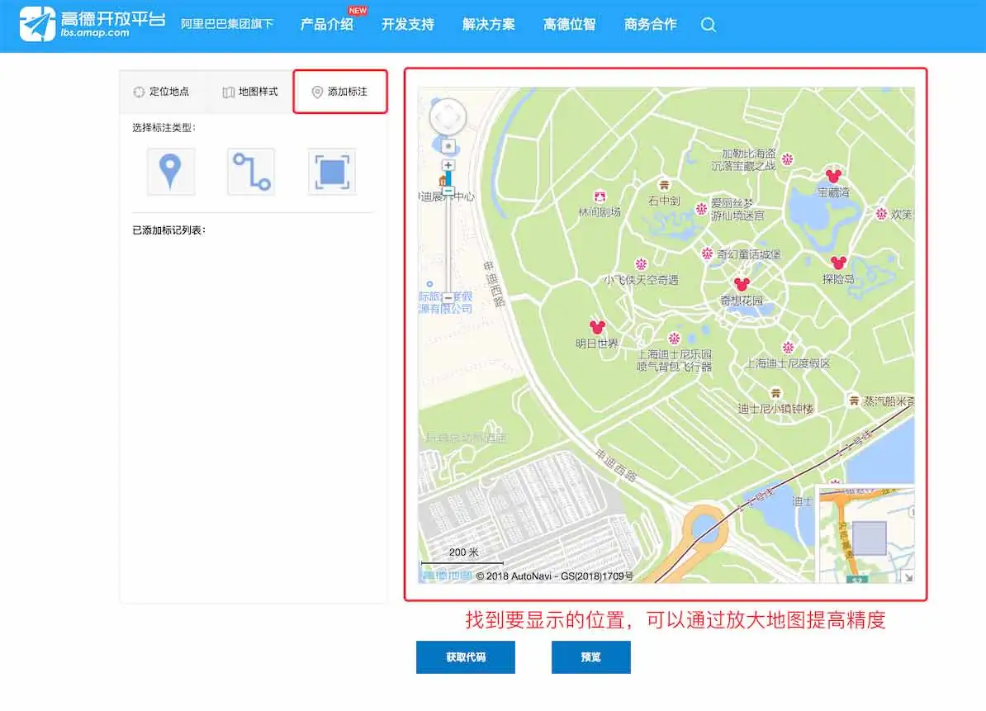Select the point marker annotation type

point(171,171)
